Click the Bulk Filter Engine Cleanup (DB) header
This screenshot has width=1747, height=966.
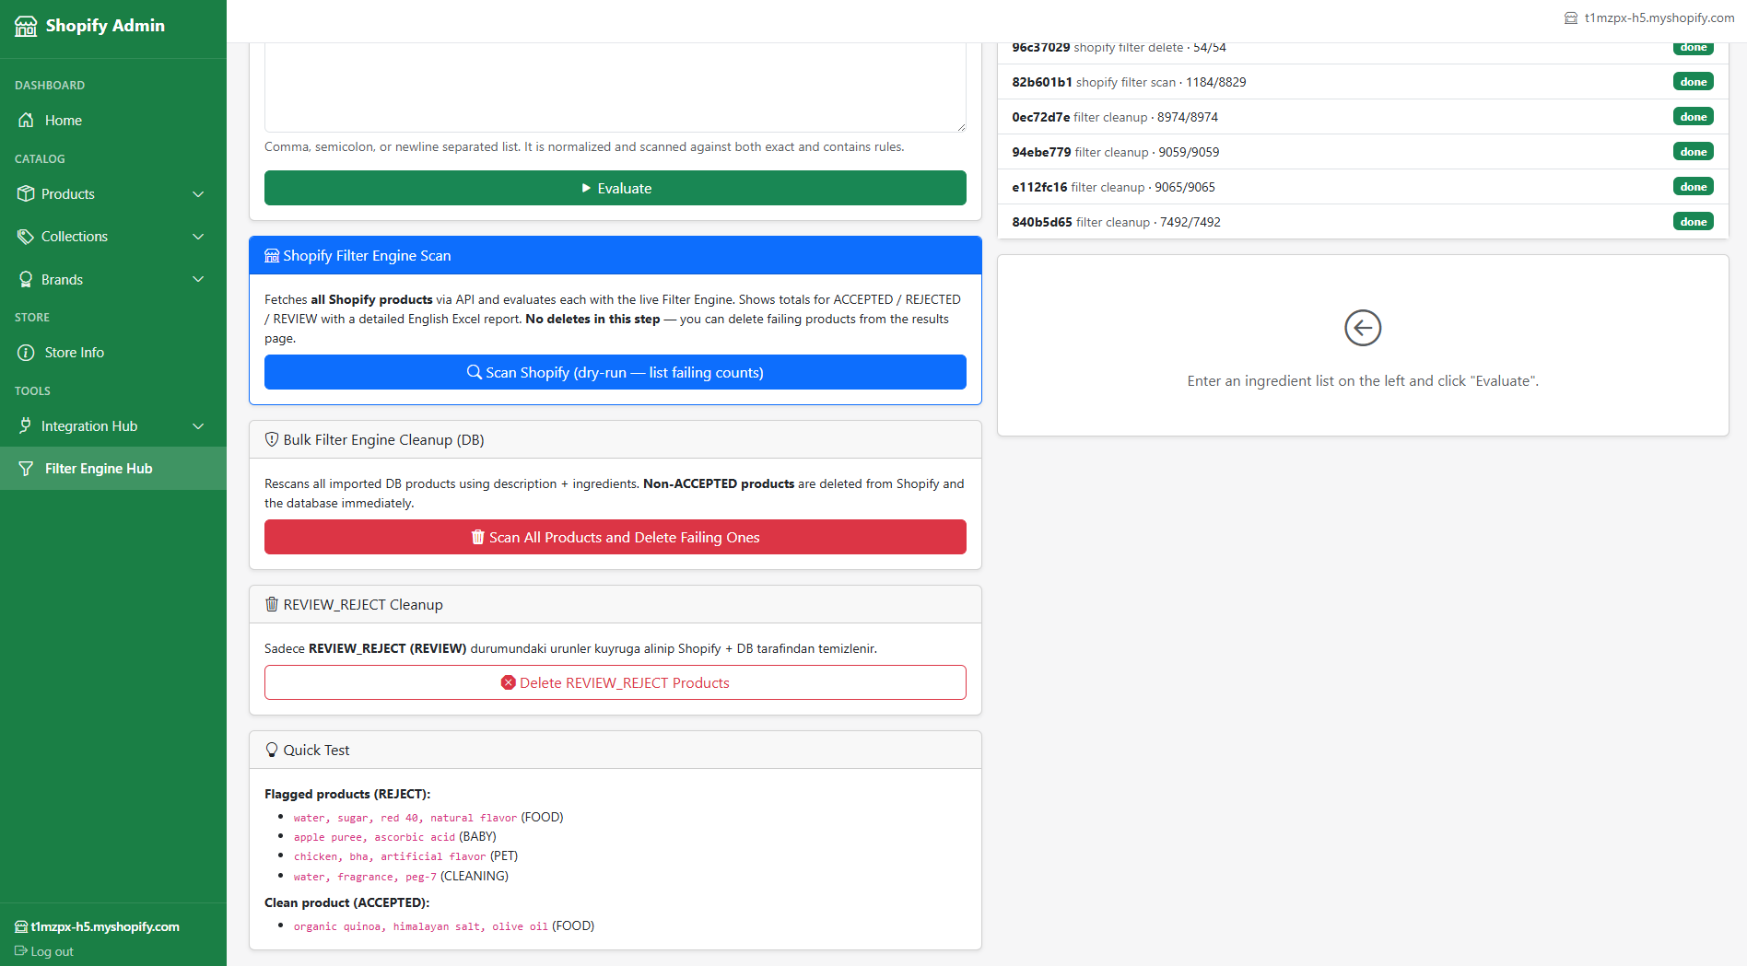616,440
